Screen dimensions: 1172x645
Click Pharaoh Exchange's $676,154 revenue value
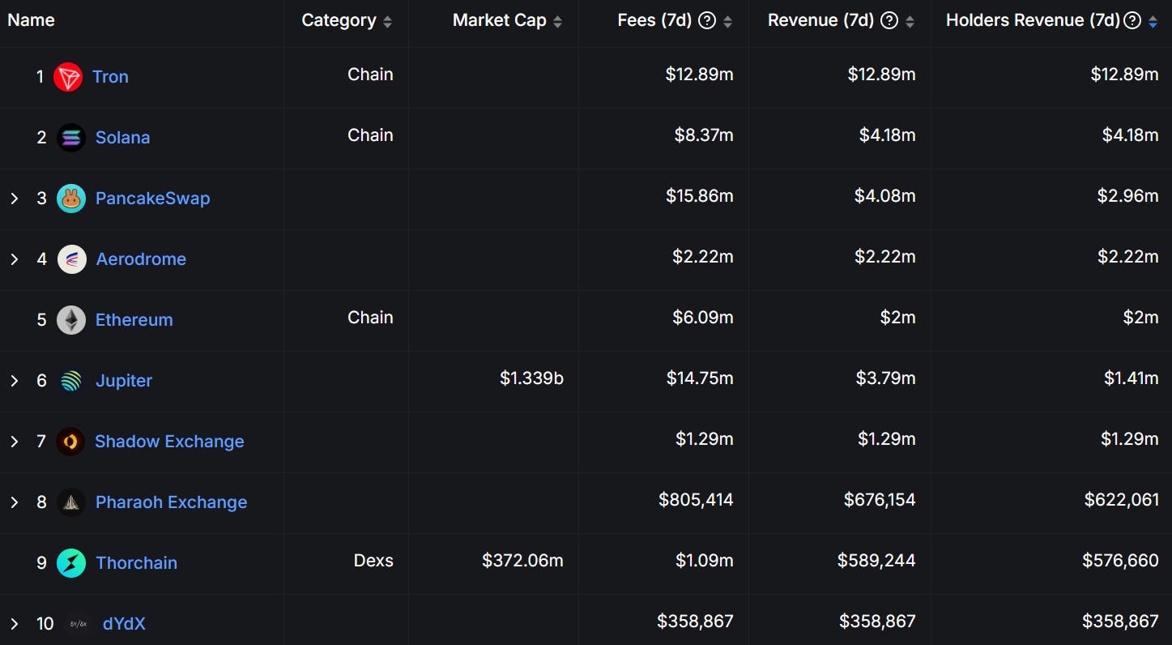(880, 500)
